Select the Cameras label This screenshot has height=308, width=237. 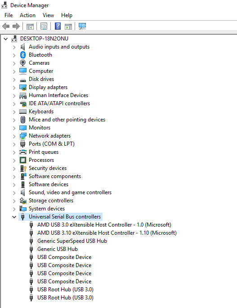(39, 63)
